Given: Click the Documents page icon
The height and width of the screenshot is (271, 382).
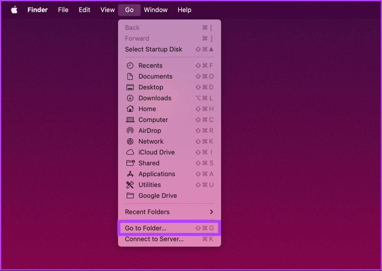Looking at the screenshot, I should click(x=130, y=76).
